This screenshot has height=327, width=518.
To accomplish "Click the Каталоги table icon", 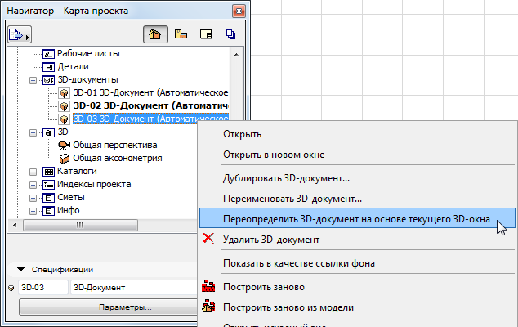I will click(x=48, y=172).
